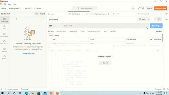Click the Create Collection link

click(28, 53)
